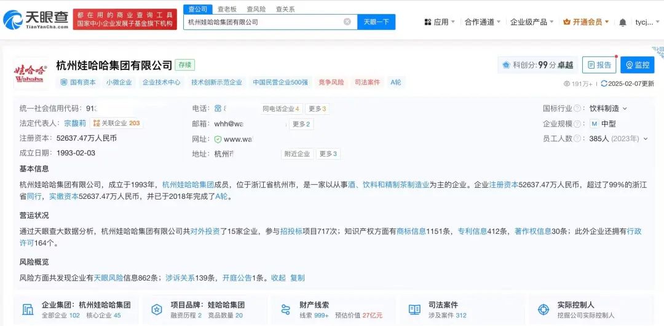664x326 pixels.
Task: Expand the 385人 employee count dropdown
Action: (x=646, y=139)
